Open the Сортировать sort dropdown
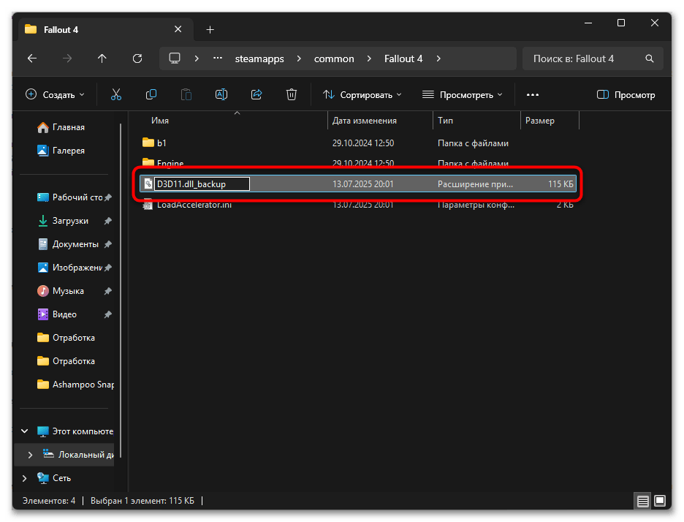Viewport: 684px width, 522px height. pos(362,94)
